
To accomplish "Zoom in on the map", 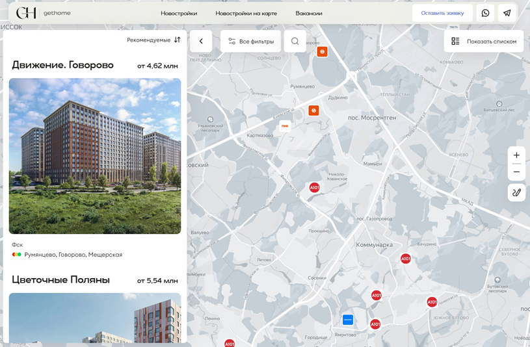I will click(x=516, y=155).
